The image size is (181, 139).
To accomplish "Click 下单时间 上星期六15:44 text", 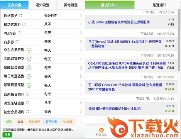I will (x=155, y=99).
